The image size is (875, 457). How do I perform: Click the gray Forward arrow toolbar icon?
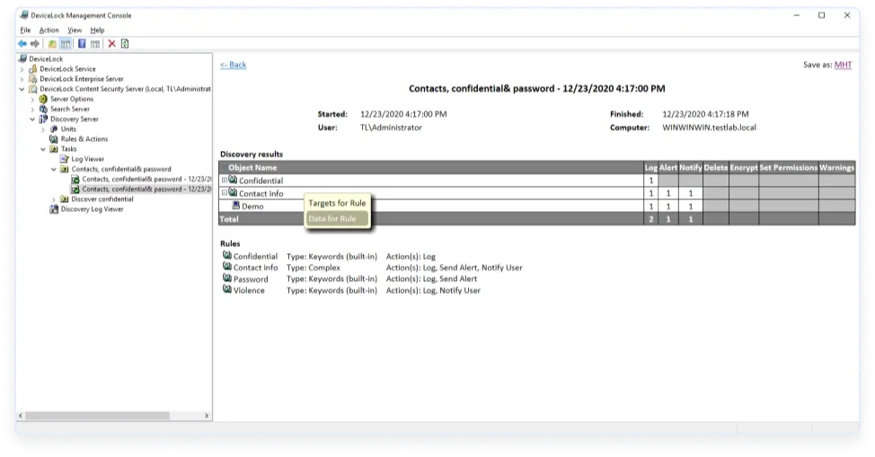[x=35, y=43]
